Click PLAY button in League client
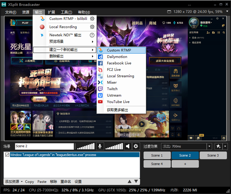 tap(25, 23)
